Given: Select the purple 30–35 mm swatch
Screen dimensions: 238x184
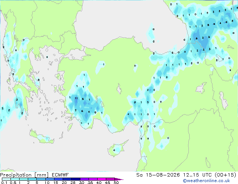Looking at the screenshot, I should [84, 179].
